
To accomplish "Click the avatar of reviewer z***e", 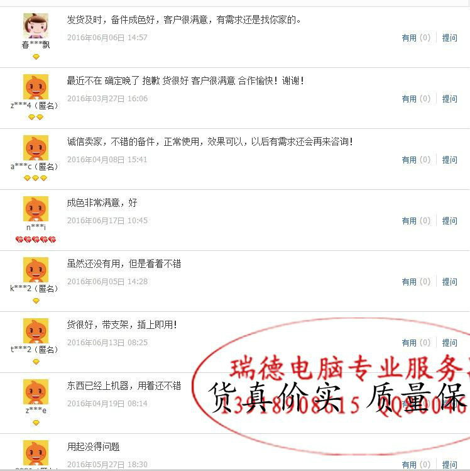I will point(36,392).
